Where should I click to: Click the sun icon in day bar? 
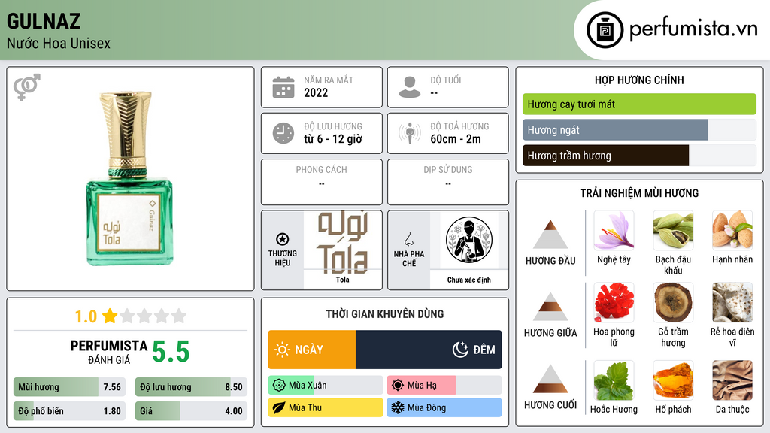[x=283, y=350]
